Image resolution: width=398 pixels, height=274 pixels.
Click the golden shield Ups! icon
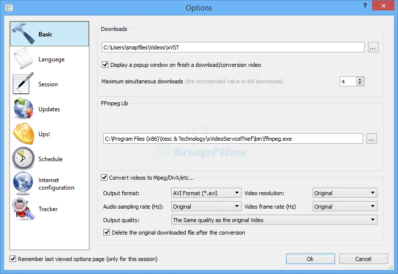pyautogui.click(x=23, y=134)
